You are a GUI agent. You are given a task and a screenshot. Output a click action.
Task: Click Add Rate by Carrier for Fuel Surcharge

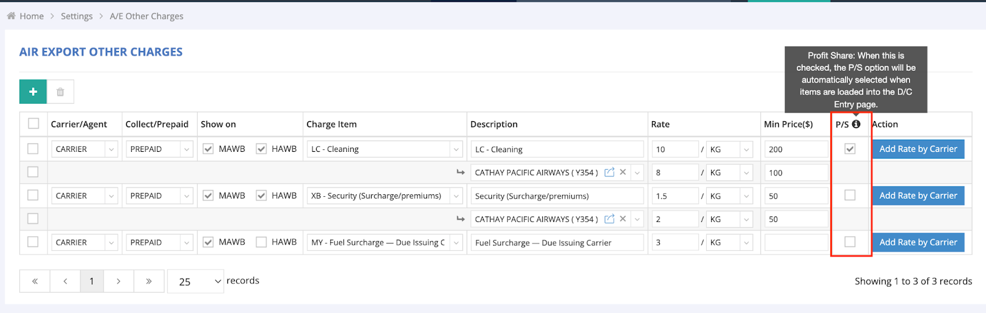click(918, 242)
